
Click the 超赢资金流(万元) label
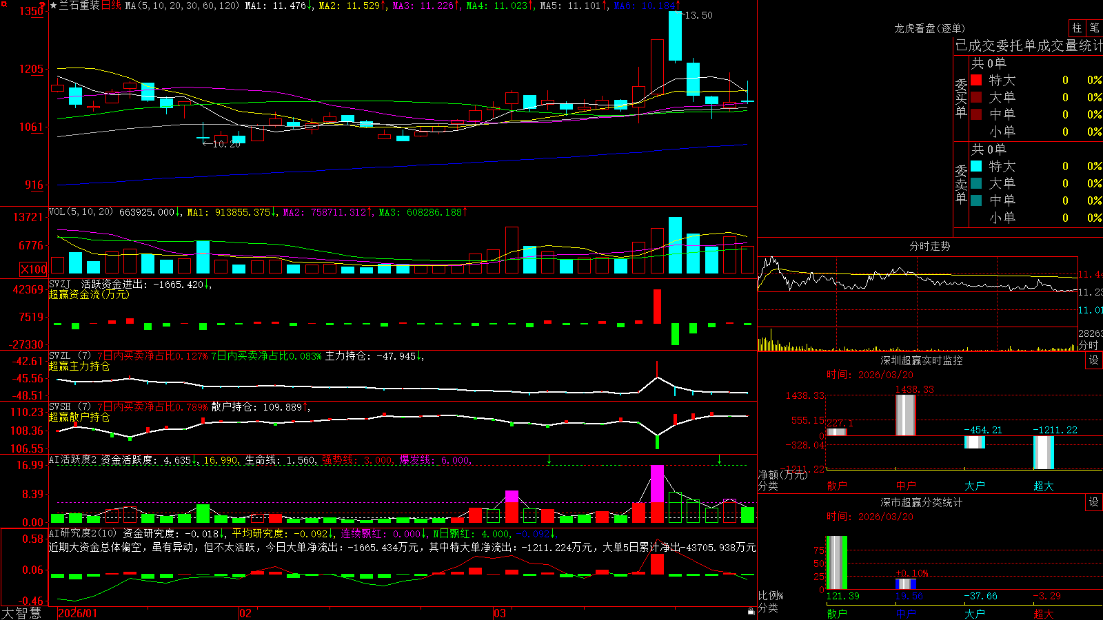(x=89, y=294)
